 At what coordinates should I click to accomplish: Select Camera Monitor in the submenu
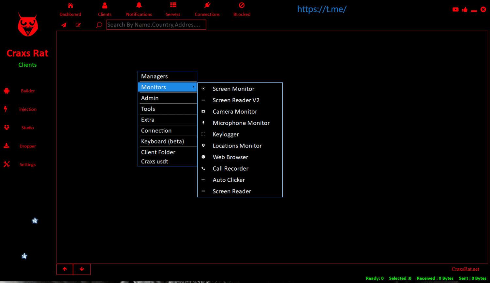click(x=240, y=112)
